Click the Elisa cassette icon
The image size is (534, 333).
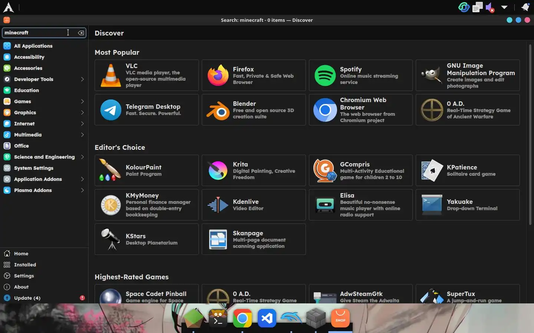pos(325,205)
